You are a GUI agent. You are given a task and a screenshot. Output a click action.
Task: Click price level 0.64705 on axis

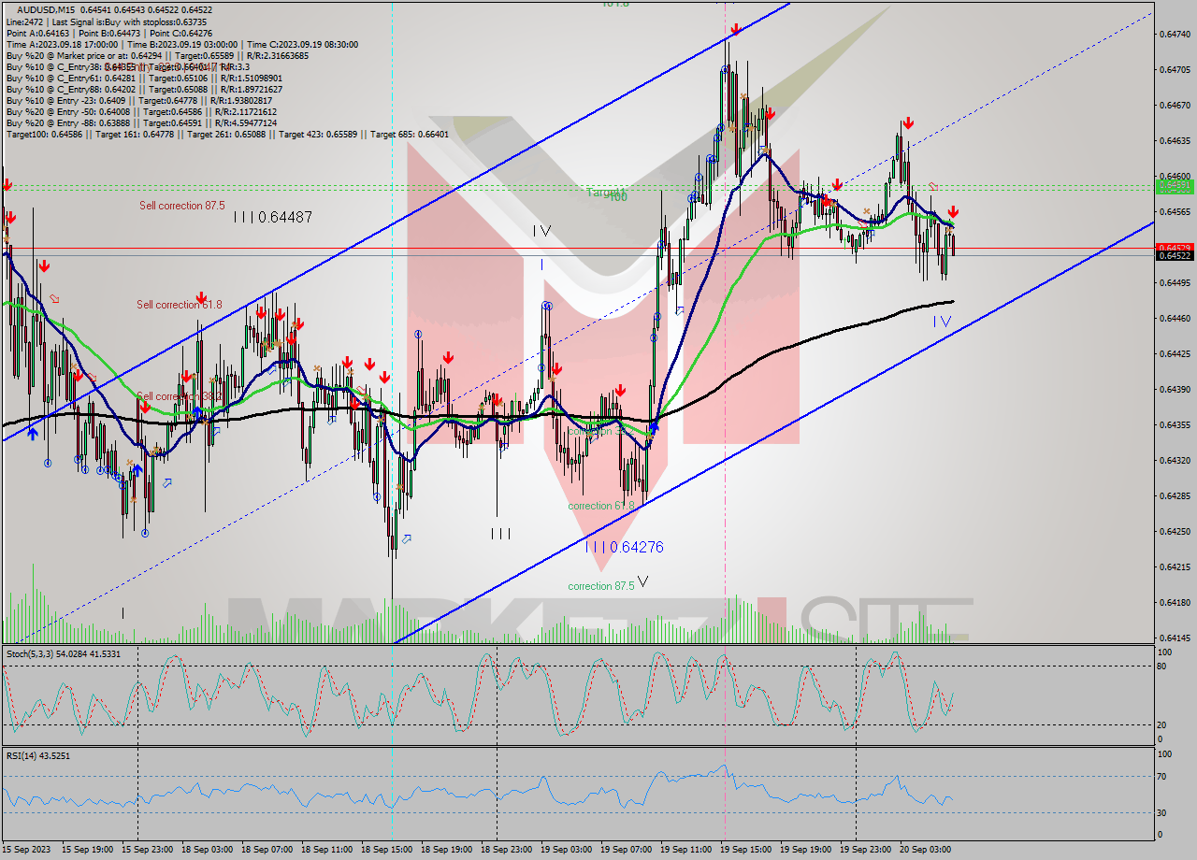[x=1175, y=70]
